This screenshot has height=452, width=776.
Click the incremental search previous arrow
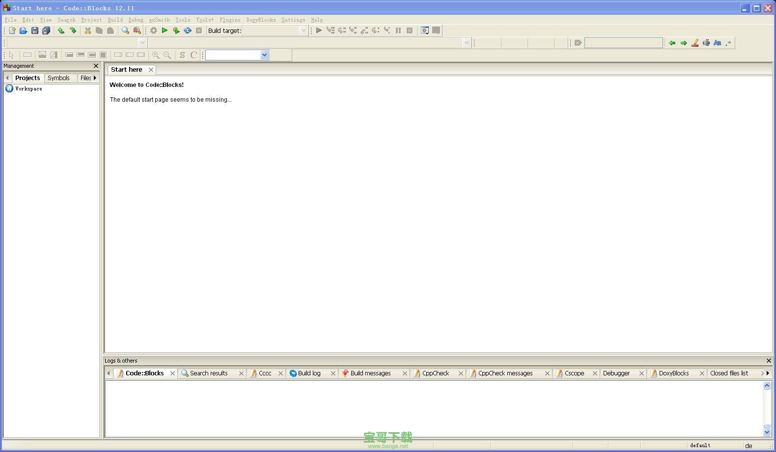[672, 43]
